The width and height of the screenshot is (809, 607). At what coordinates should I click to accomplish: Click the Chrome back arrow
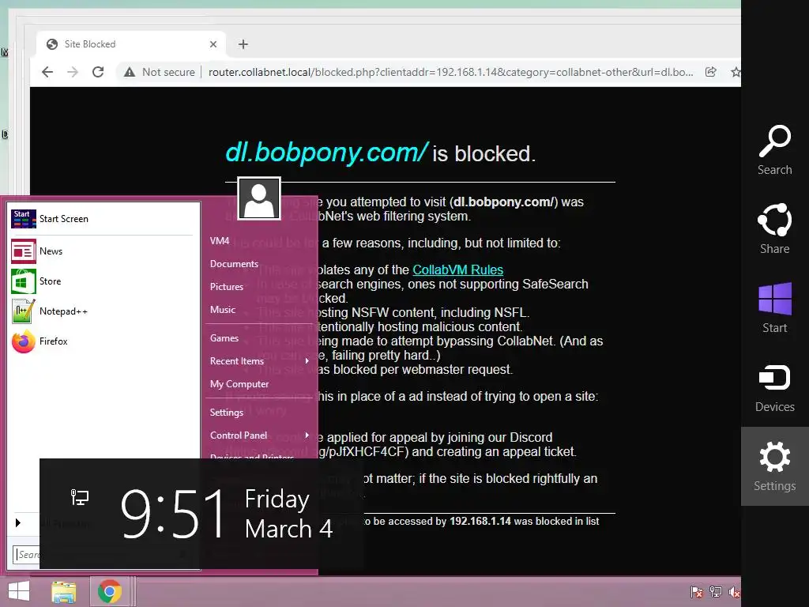(x=47, y=72)
